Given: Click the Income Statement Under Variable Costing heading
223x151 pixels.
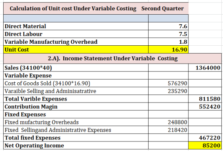Looking at the screenshot, I should pos(112,58).
